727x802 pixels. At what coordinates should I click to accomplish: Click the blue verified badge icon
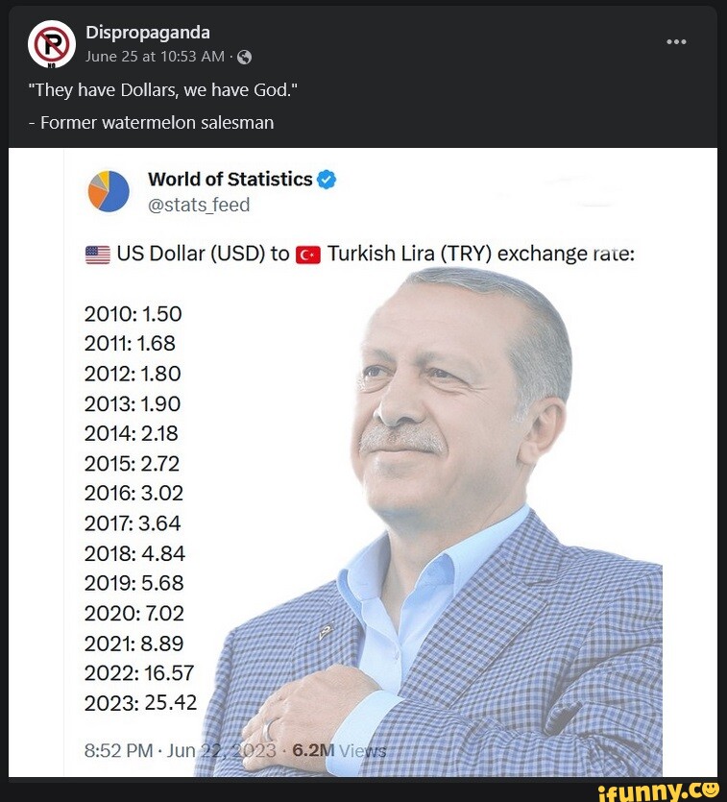(x=327, y=180)
